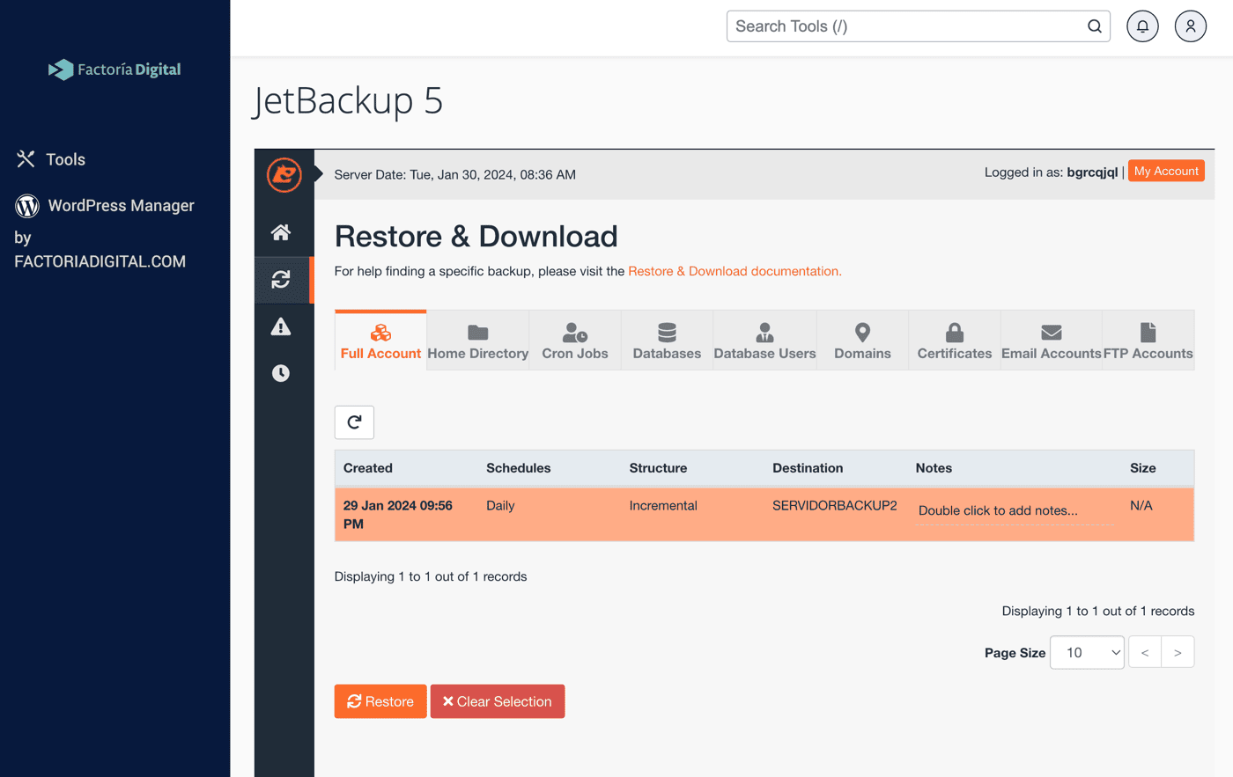Open the Page Size dropdown
Screen dimensions: 1233x777
pos(1087,653)
